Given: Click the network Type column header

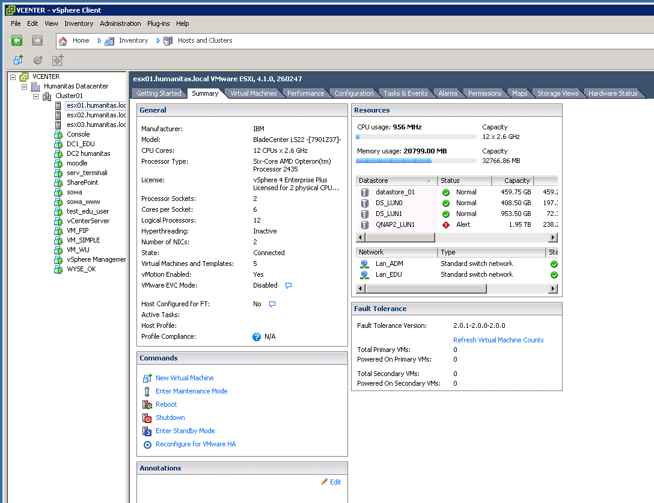Looking at the screenshot, I should coord(491,253).
